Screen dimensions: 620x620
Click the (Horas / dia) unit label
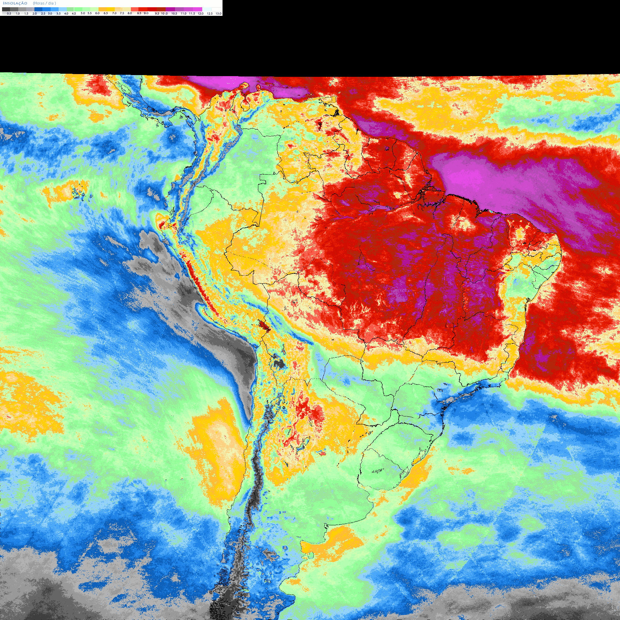(x=44, y=3)
